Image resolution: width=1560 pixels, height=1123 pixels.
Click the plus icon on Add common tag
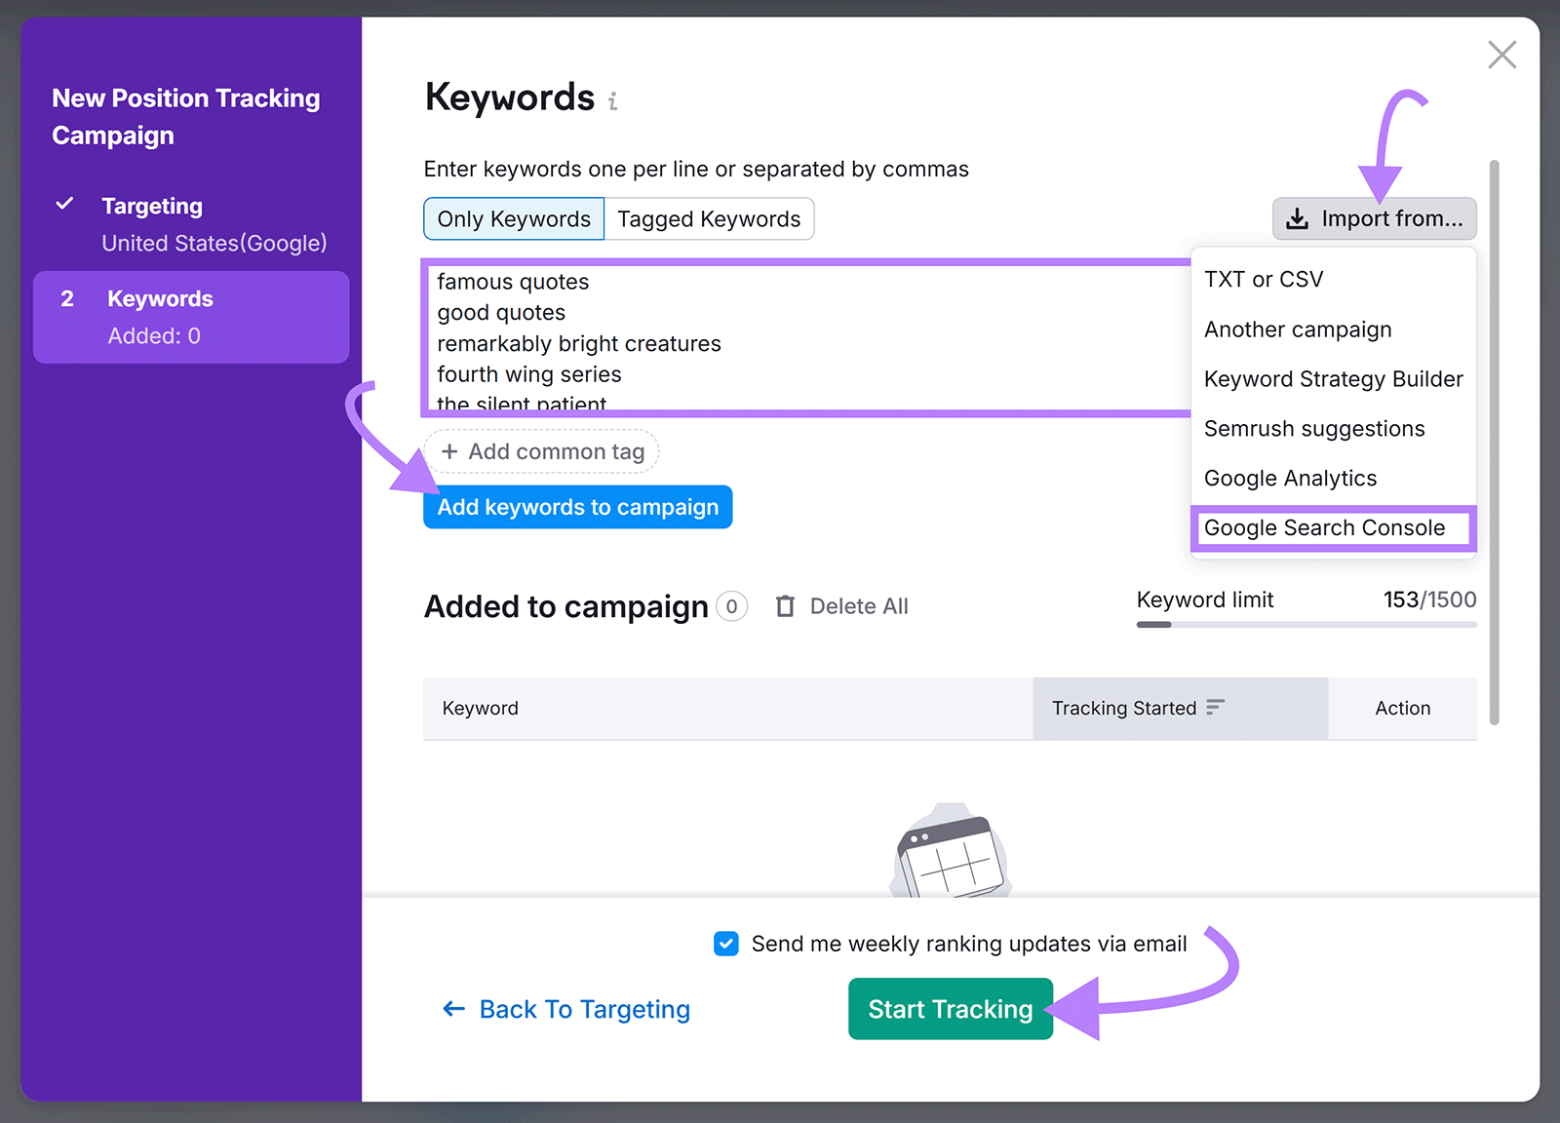(450, 451)
